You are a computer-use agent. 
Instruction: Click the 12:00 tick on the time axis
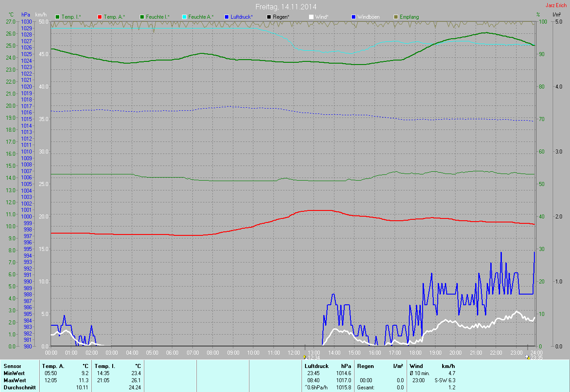294,352
